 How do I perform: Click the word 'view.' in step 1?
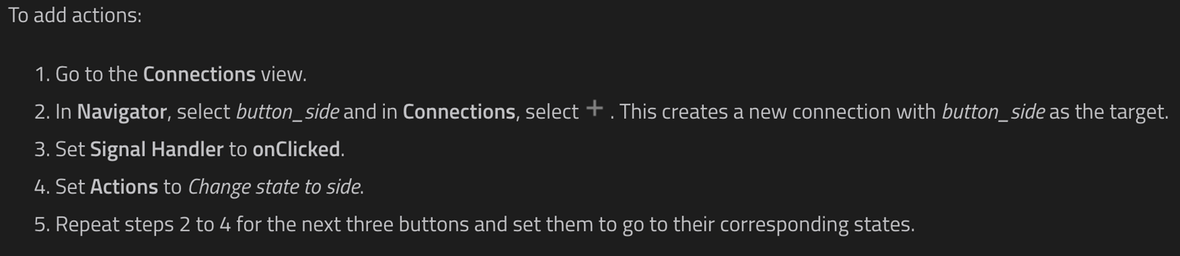pos(284,74)
